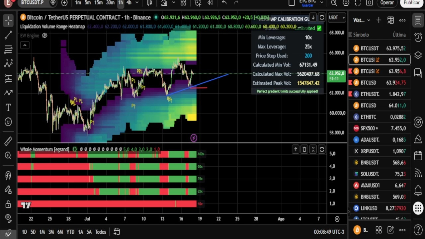The height and width of the screenshot is (239, 425).
Task: Open the object tree layers panel
Action: [x=418, y=55]
